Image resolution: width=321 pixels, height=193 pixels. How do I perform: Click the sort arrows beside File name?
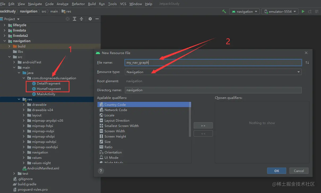(x=307, y=63)
